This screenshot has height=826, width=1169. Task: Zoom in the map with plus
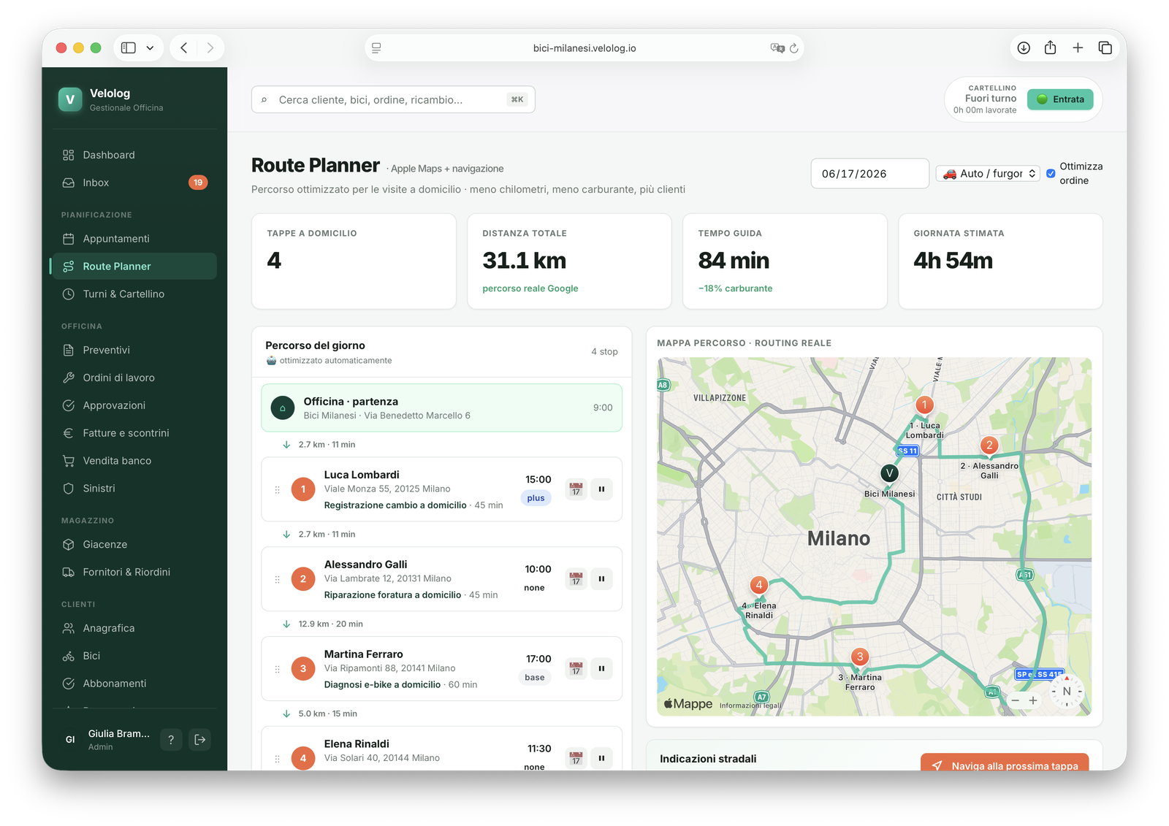click(1033, 700)
